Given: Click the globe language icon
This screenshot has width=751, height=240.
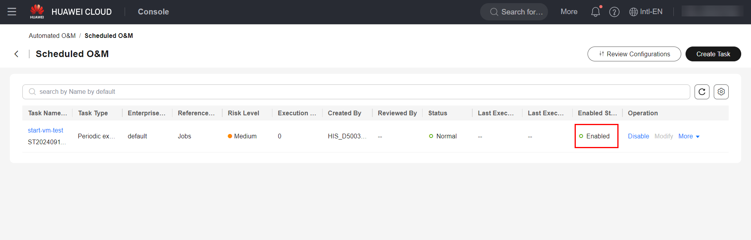Looking at the screenshot, I should [x=633, y=12].
